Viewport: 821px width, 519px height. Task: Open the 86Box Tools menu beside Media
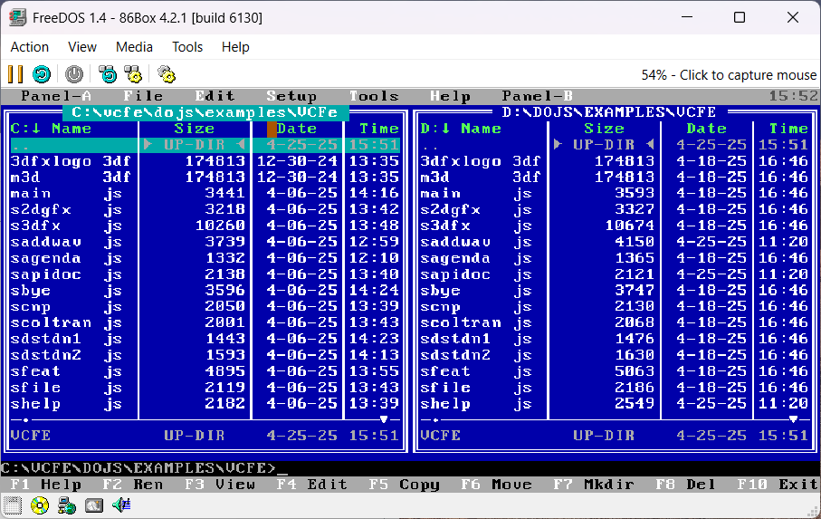187,47
